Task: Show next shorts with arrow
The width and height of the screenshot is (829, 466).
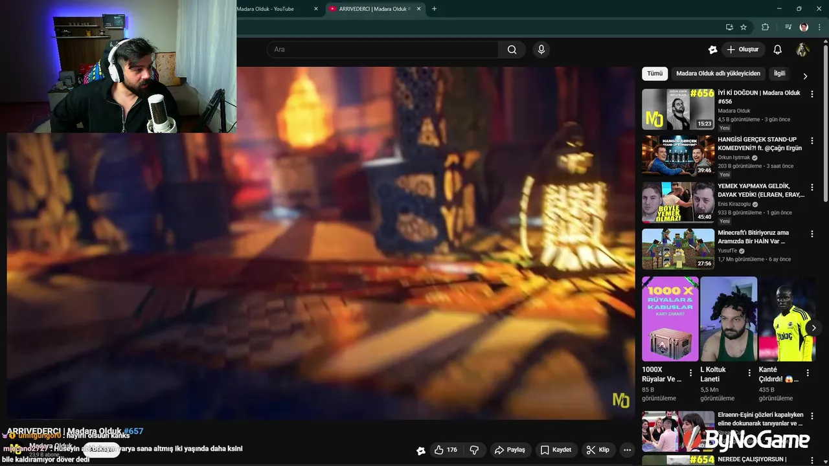Action: (x=814, y=328)
